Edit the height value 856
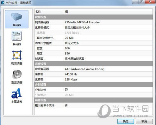156x125 pixels. (67, 53)
